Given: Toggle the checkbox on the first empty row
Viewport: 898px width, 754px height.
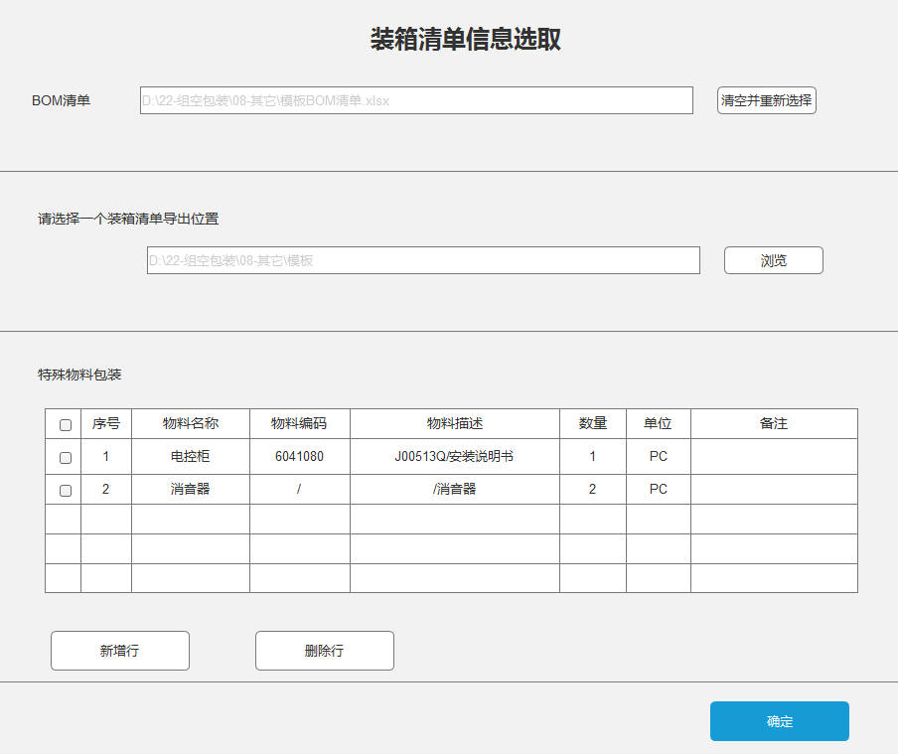Looking at the screenshot, I should point(65,519).
